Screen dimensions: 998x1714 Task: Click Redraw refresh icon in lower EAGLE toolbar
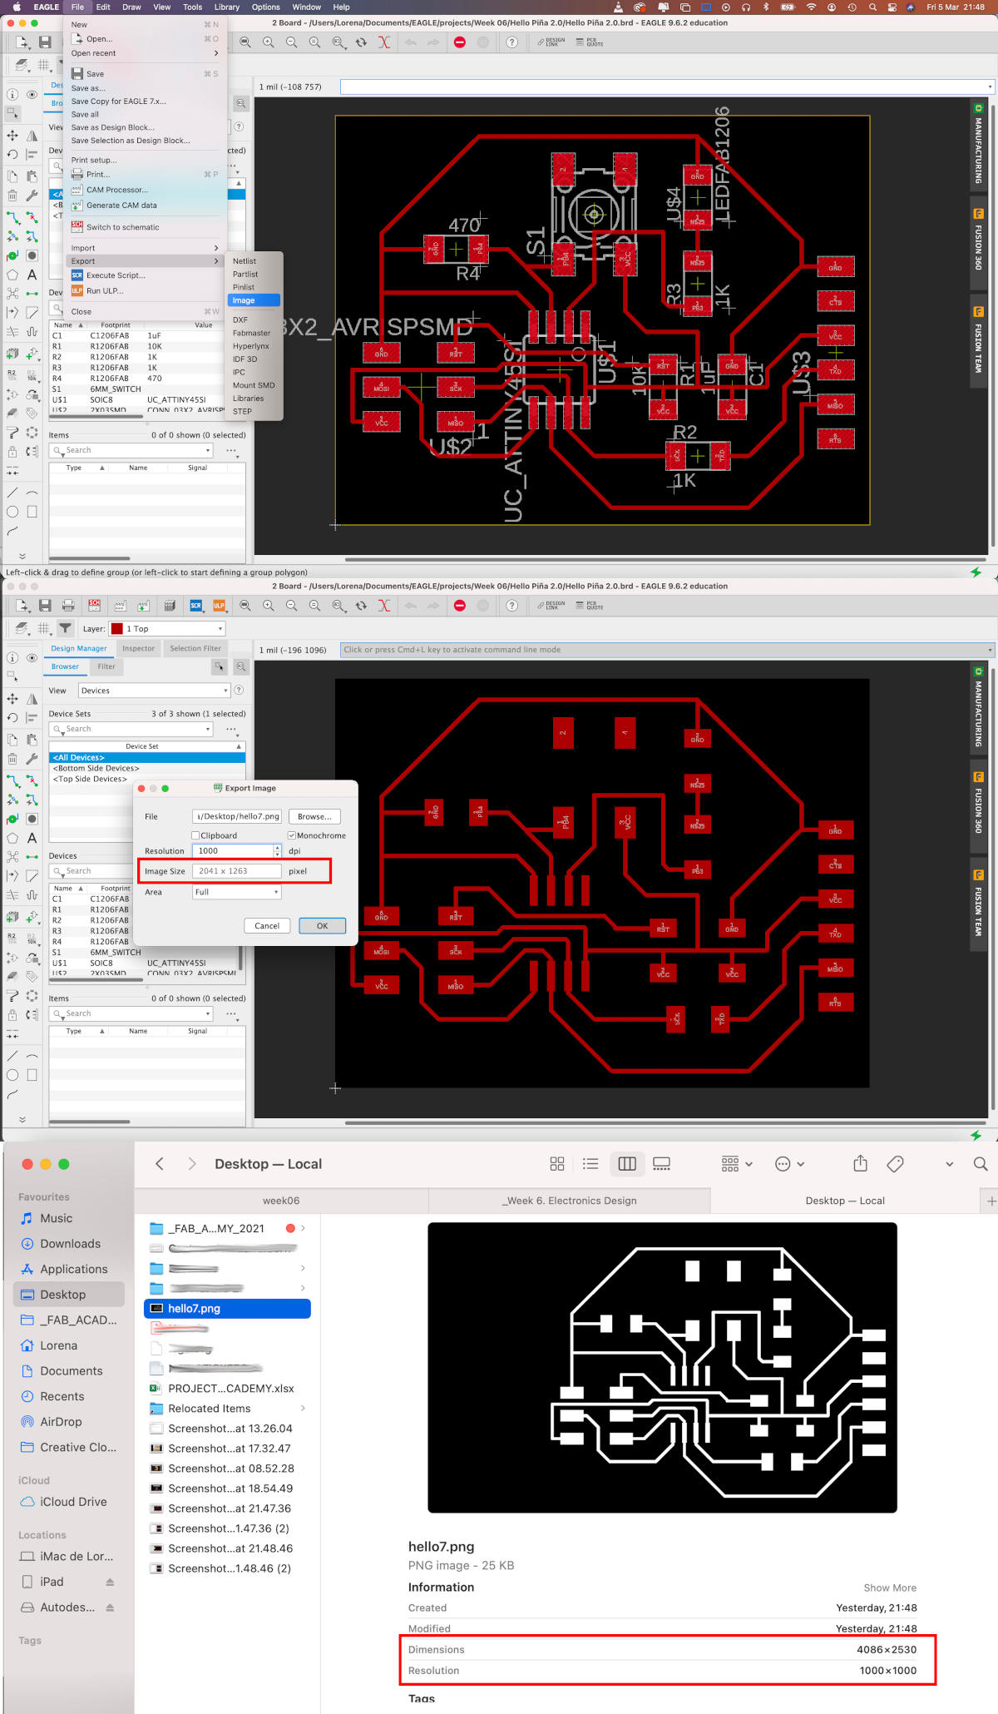(x=361, y=606)
